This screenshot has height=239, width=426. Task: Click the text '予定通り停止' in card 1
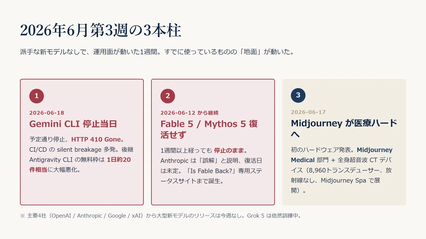click(x=47, y=139)
